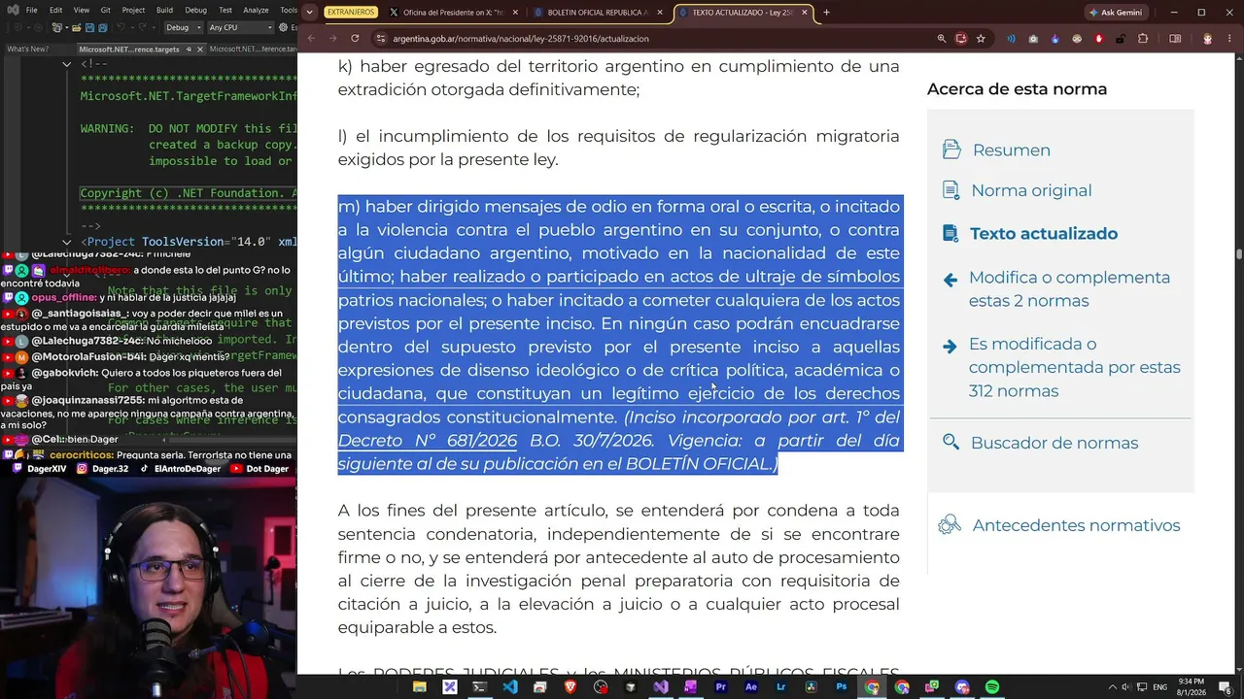Viewport: 1244px width, 699px height.
Task: Show hidden system tray icons
Action: [1112, 687]
